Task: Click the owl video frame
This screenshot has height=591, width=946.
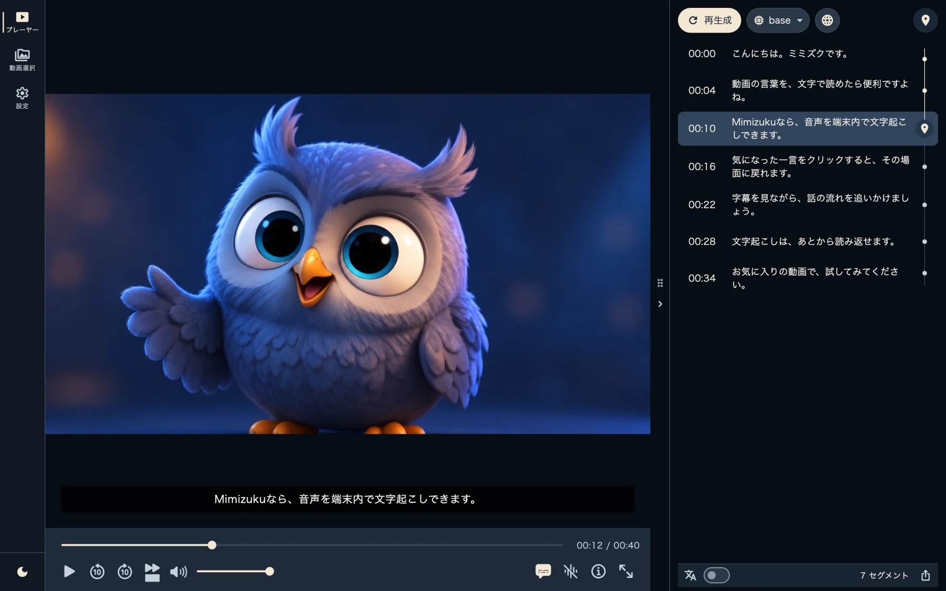Action: pyautogui.click(x=347, y=264)
